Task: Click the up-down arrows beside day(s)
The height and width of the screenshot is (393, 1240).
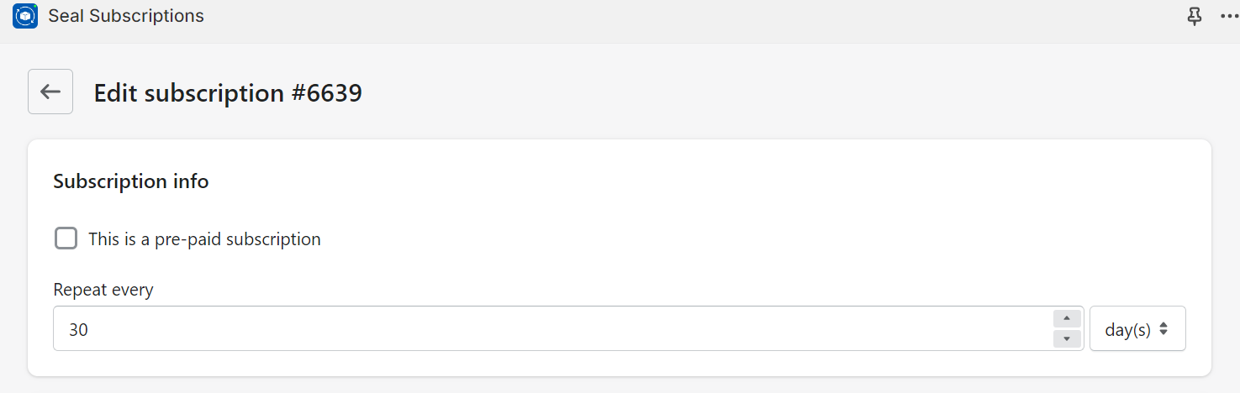Action: [1163, 329]
